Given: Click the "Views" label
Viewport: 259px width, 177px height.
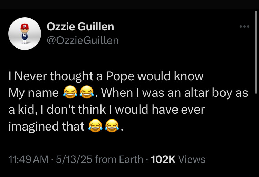Looking at the screenshot, I should point(192,159).
